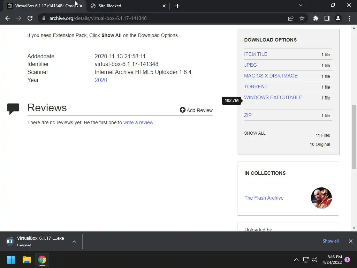
Task: Click the Internet Archive HTML5 Uploader text
Action: pos(143,72)
